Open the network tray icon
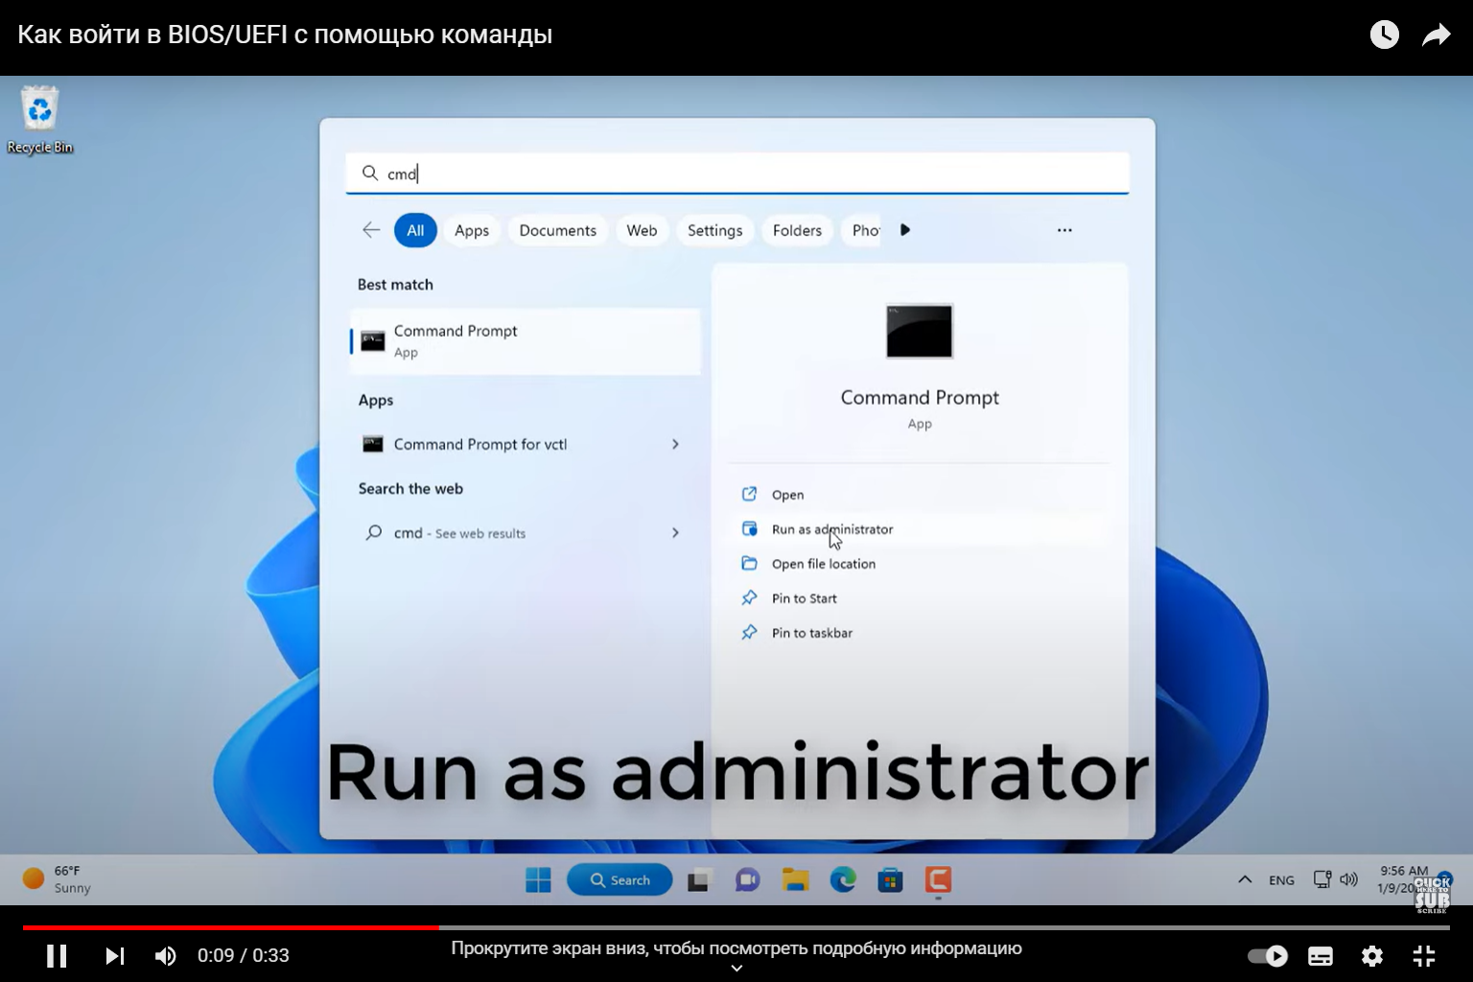Screen dimensions: 1473x982 coord(1322,879)
